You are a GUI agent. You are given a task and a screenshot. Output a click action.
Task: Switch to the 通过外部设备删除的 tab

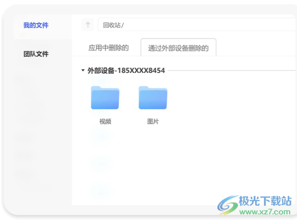(178, 48)
